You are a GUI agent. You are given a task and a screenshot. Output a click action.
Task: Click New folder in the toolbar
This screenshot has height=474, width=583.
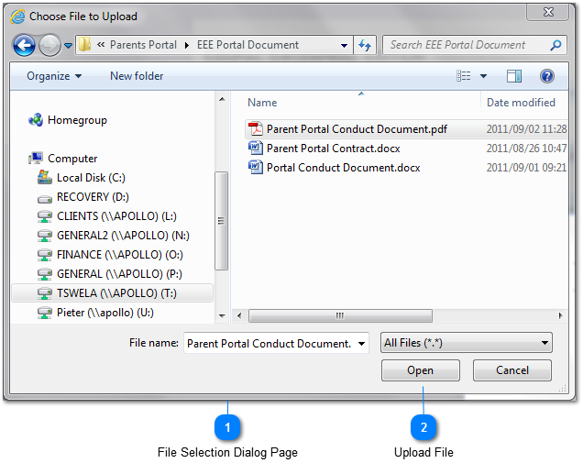click(137, 76)
